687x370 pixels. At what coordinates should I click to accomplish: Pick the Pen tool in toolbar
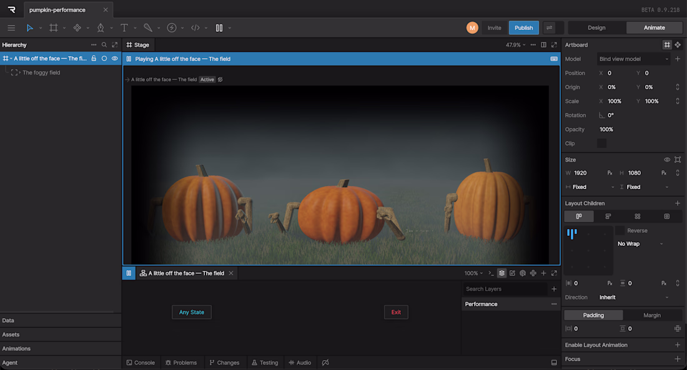[101, 28]
